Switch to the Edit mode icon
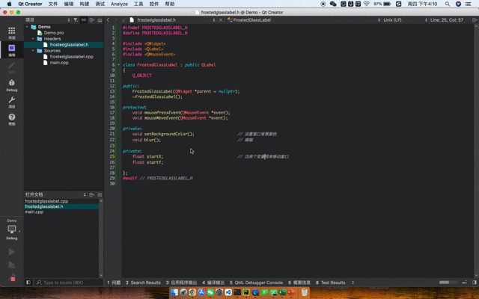This screenshot has width=479, height=299. pos(11,50)
